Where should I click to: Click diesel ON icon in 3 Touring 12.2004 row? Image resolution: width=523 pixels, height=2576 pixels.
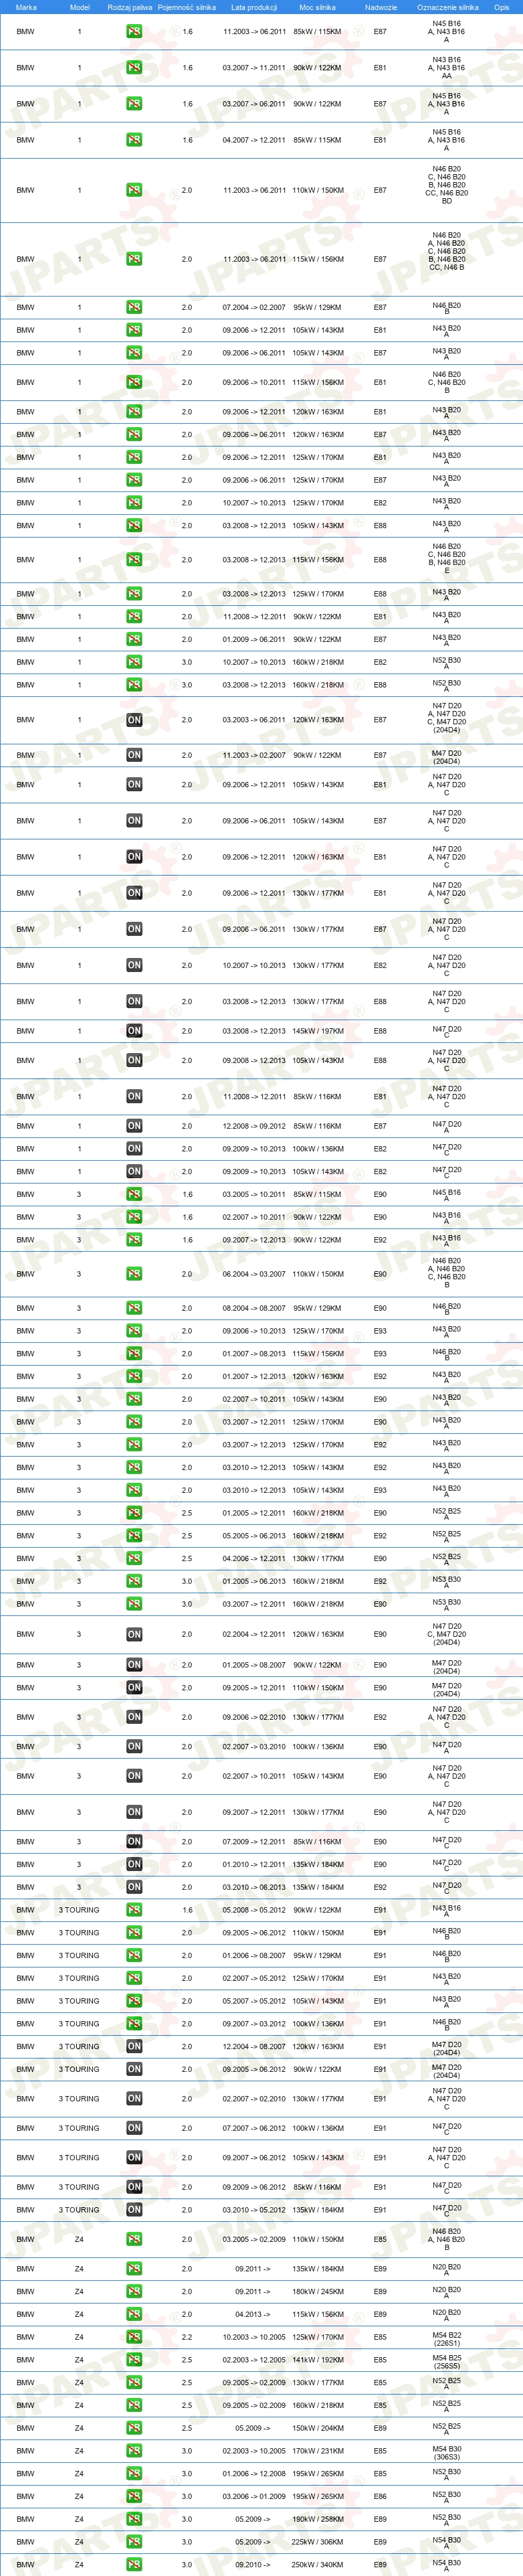(x=134, y=2046)
